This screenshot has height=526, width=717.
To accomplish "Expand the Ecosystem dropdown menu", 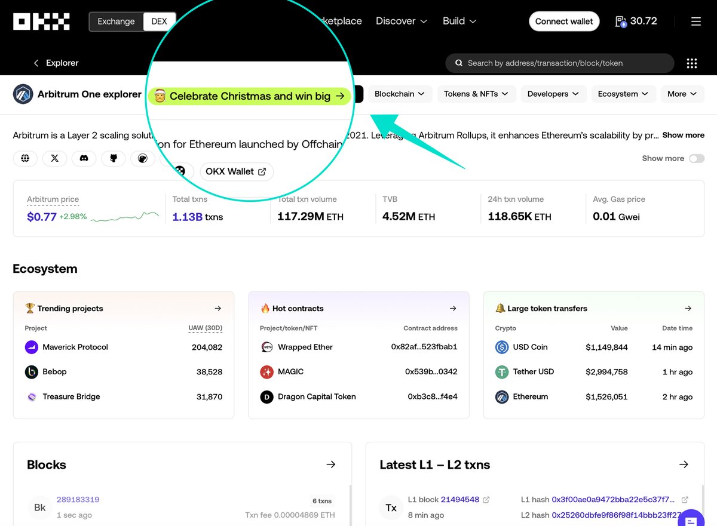I will pos(623,94).
